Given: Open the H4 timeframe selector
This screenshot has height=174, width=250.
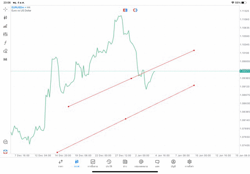Looking at the screenshot, I should point(5,60).
